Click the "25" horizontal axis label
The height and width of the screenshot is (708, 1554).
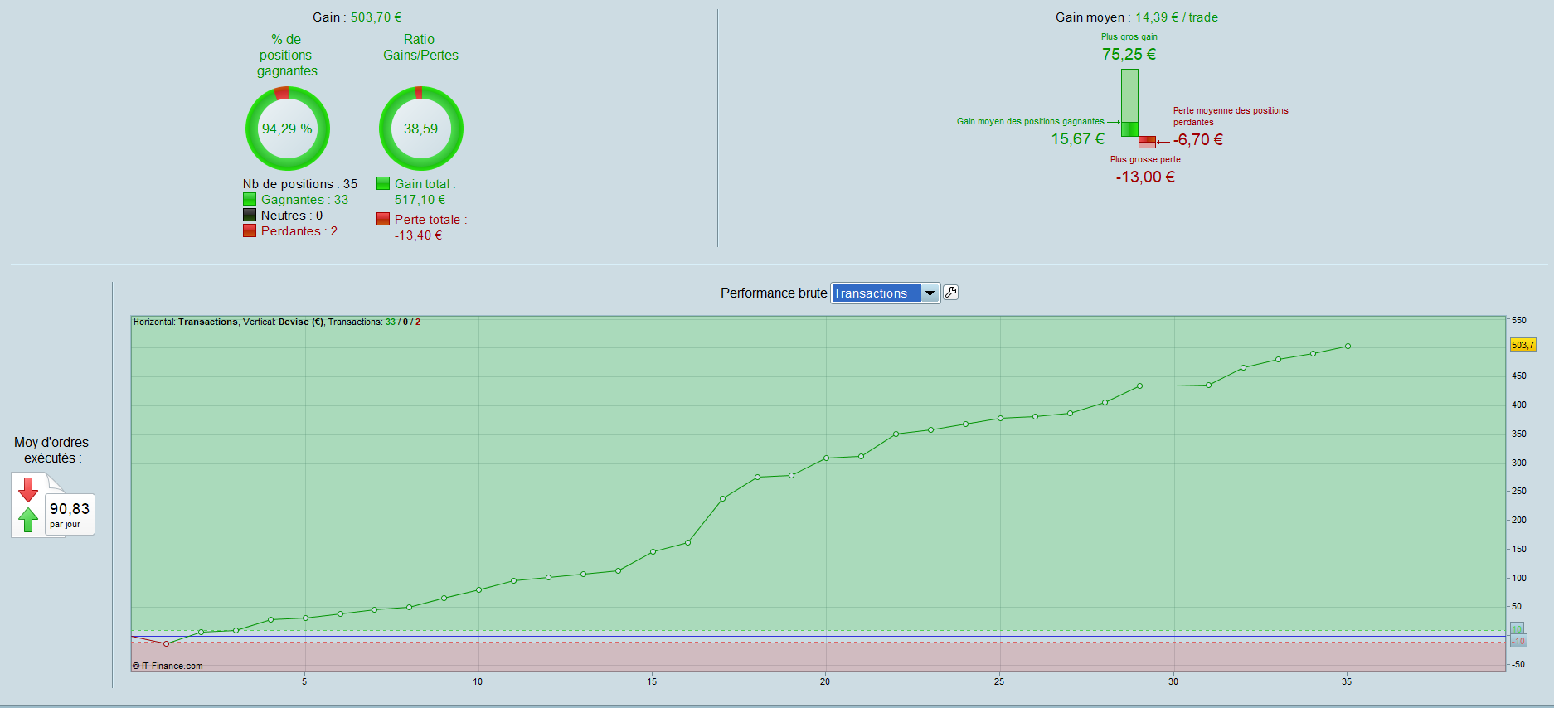click(x=999, y=681)
